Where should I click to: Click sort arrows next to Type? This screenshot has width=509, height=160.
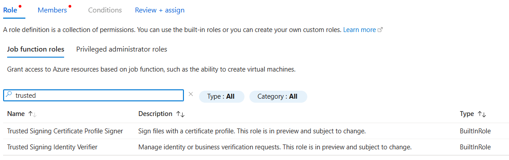[482, 114]
